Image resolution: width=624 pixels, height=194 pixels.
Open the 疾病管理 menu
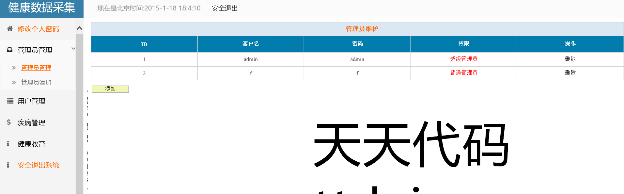click(x=31, y=123)
